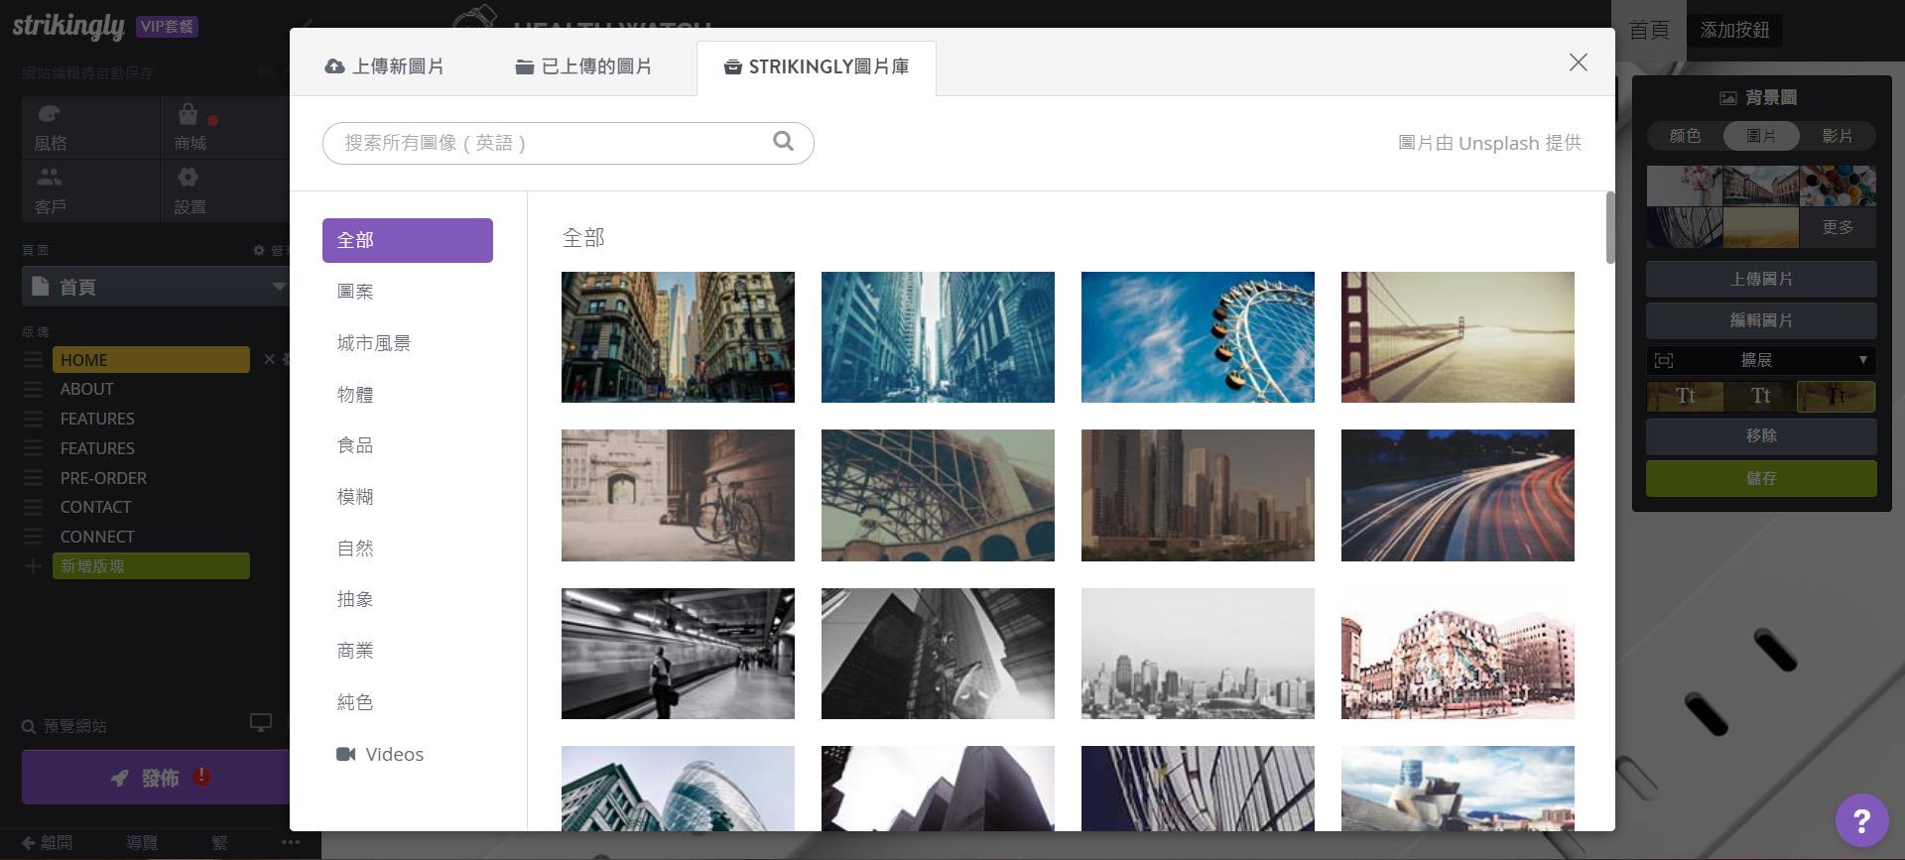The height and width of the screenshot is (860, 1905).
Task: Click the green 儲存 save button
Action: point(1761,478)
